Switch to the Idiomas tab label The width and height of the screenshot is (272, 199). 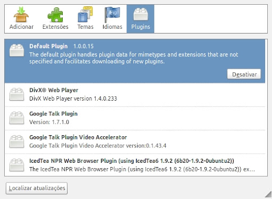click(112, 27)
